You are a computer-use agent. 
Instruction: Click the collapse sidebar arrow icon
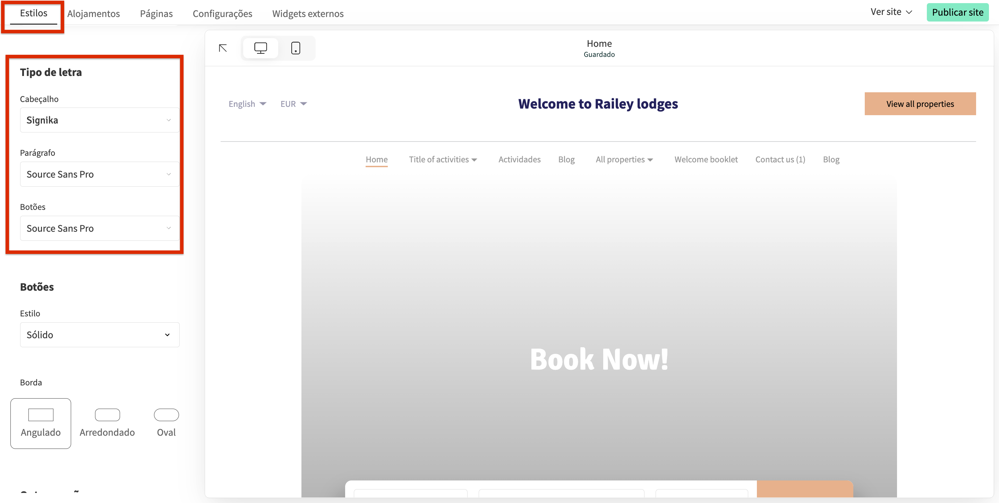[223, 48]
